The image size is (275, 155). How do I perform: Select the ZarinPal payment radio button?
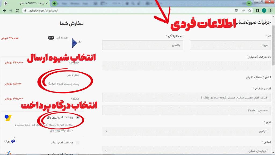pyautogui.click(x=78, y=118)
